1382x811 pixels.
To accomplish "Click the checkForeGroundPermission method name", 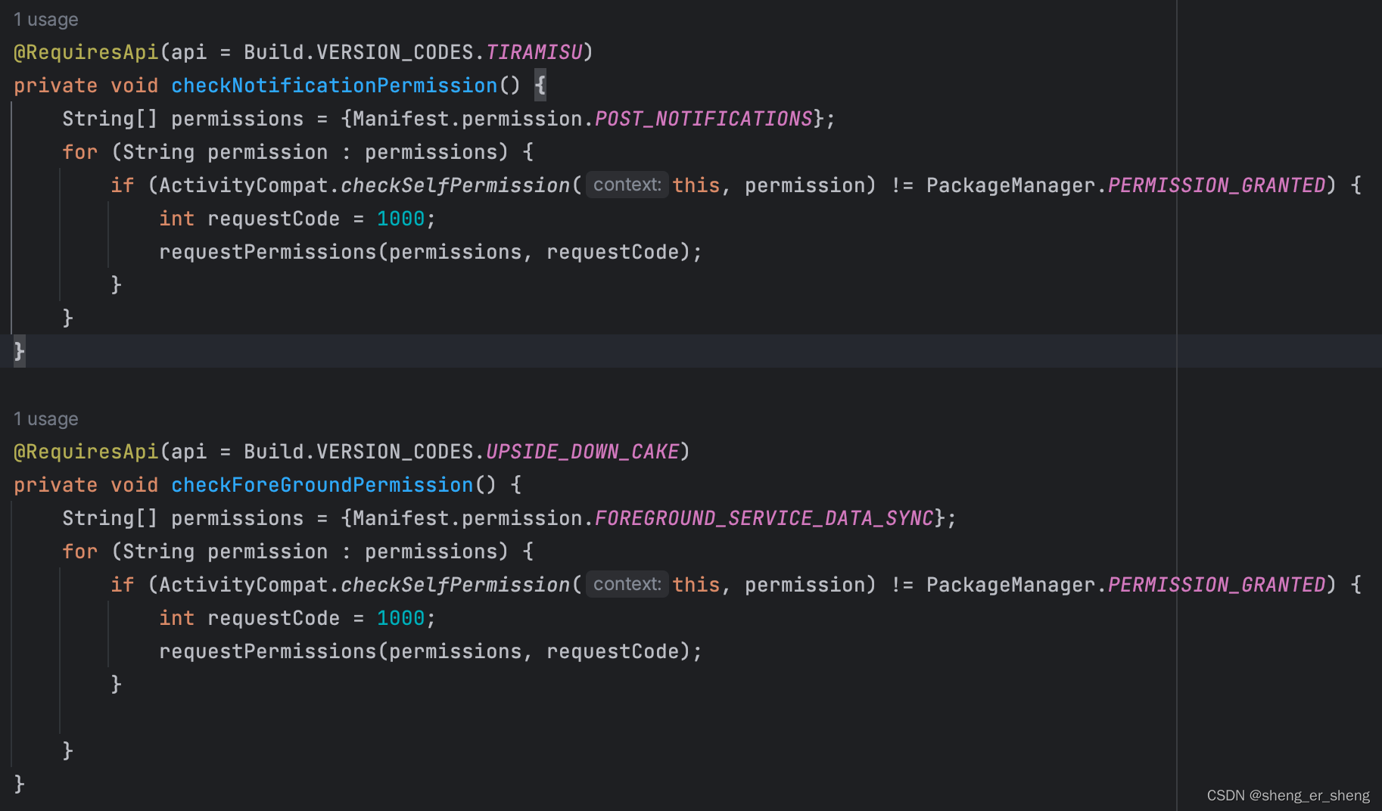I will [322, 485].
